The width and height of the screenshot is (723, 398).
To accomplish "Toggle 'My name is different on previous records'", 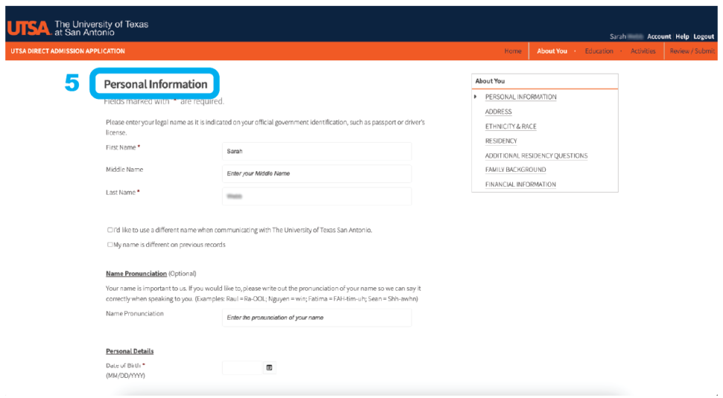I will pyautogui.click(x=110, y=245).
